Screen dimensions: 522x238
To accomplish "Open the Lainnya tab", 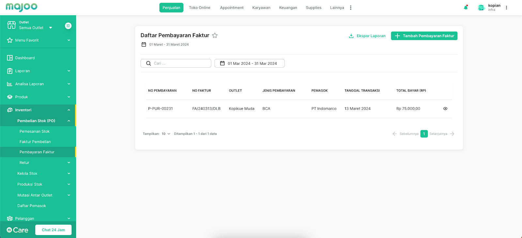I will coord(337,7).
